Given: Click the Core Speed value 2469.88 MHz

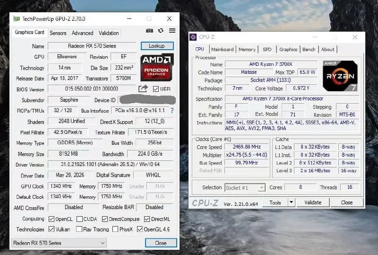Looking at the screenshot, I should tap(247, 147).
